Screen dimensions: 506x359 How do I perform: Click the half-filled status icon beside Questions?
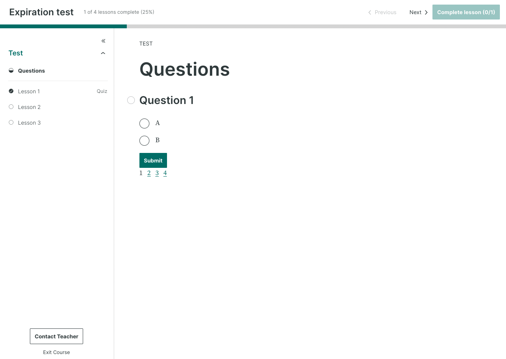point(11,70)
